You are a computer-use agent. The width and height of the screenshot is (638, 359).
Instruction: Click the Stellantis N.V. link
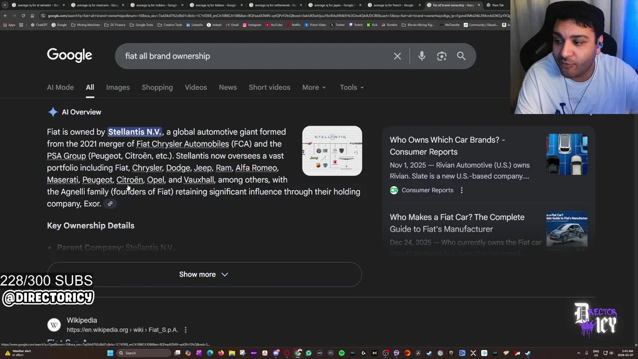pyautogui.click(x=135, y=132)
